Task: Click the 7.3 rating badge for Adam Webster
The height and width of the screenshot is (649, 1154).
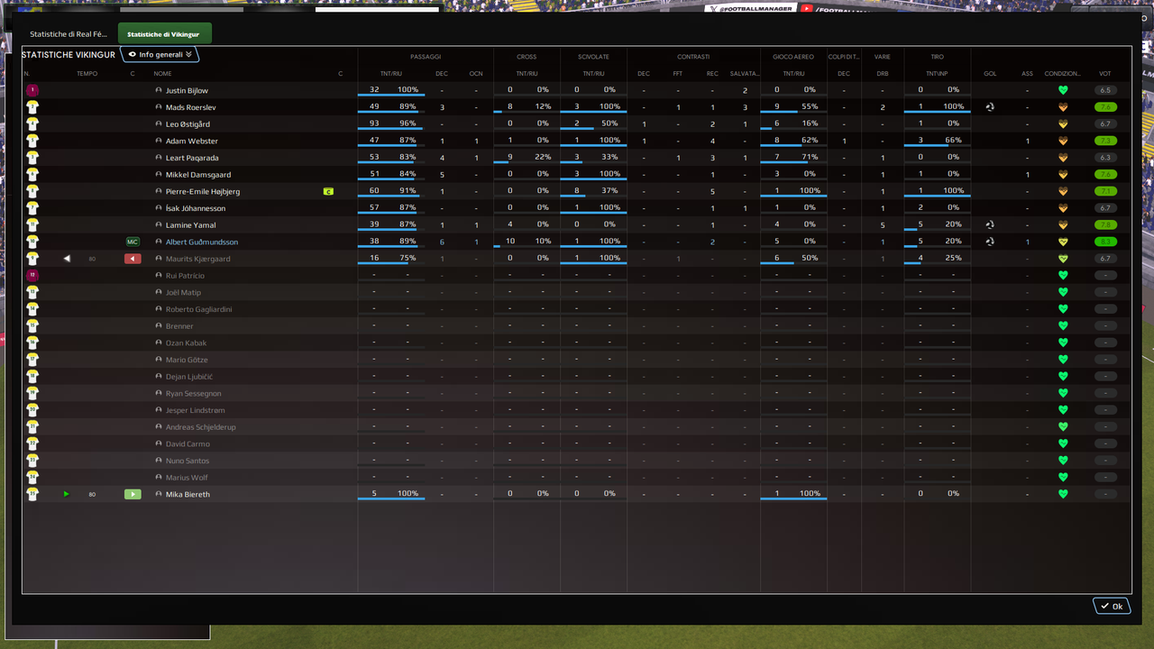Action: pos(1105,141)
